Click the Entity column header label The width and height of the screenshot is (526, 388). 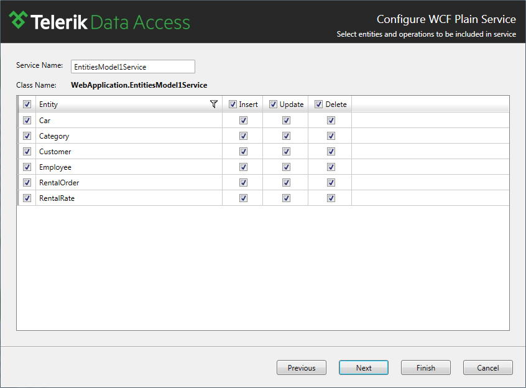click(x=48, y=104)
